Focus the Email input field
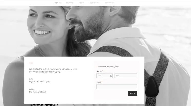Screen dimensions: 191x106 [117, 87]
